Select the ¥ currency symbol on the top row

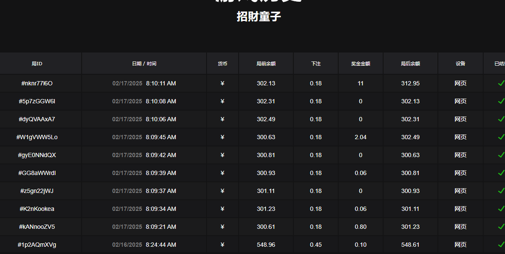point(222,83)
